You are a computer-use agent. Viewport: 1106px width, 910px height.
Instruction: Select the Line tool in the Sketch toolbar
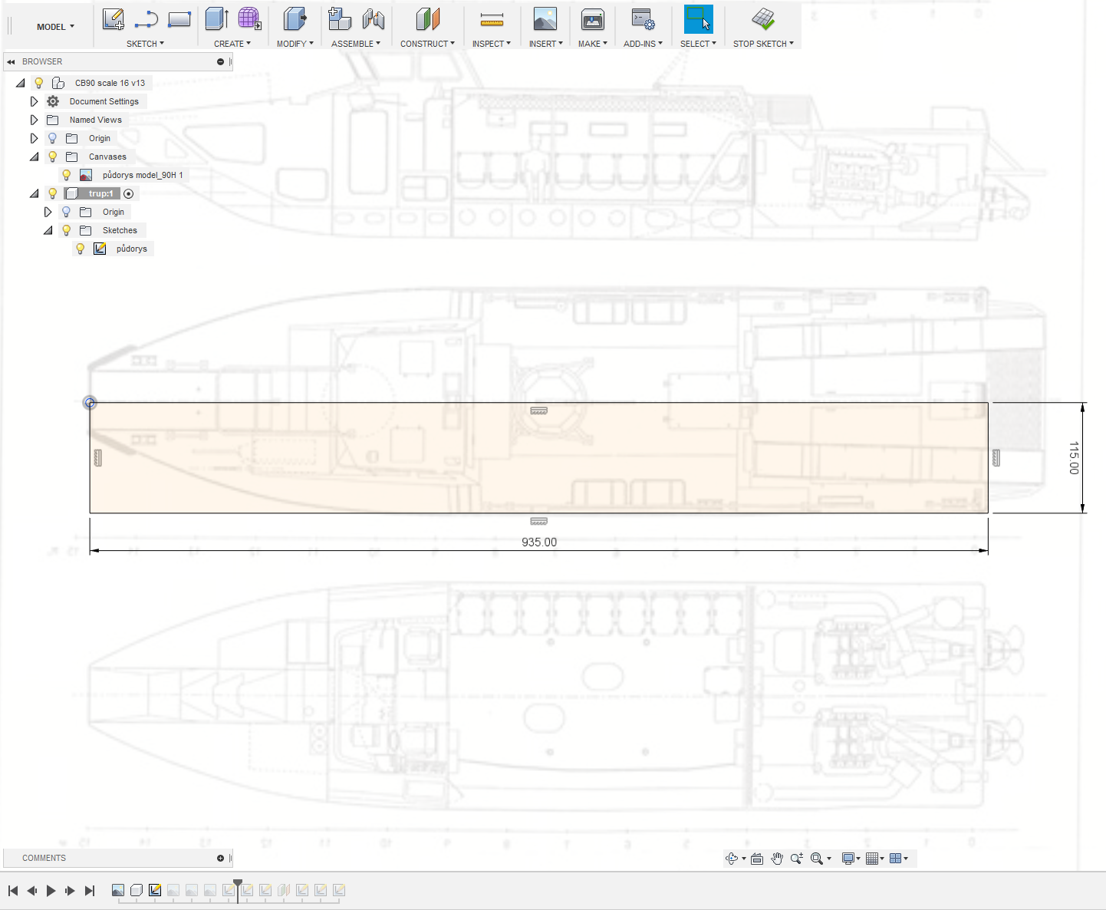[x=146, y=19]
